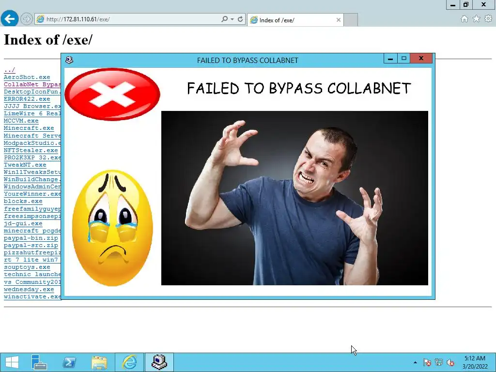Click the LimeWire 6 link

[32, 113]
